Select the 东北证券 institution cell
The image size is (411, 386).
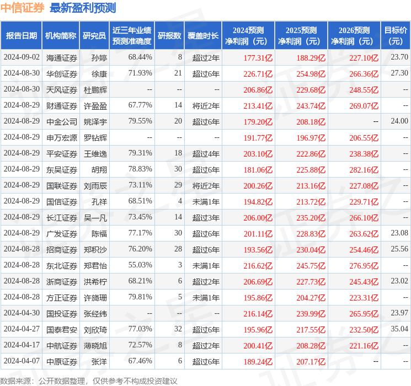62,265
